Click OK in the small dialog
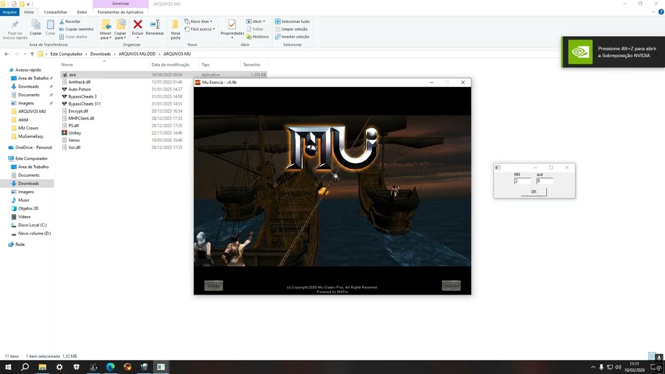Viewport: 665px width, 374px height. (534, 192)
